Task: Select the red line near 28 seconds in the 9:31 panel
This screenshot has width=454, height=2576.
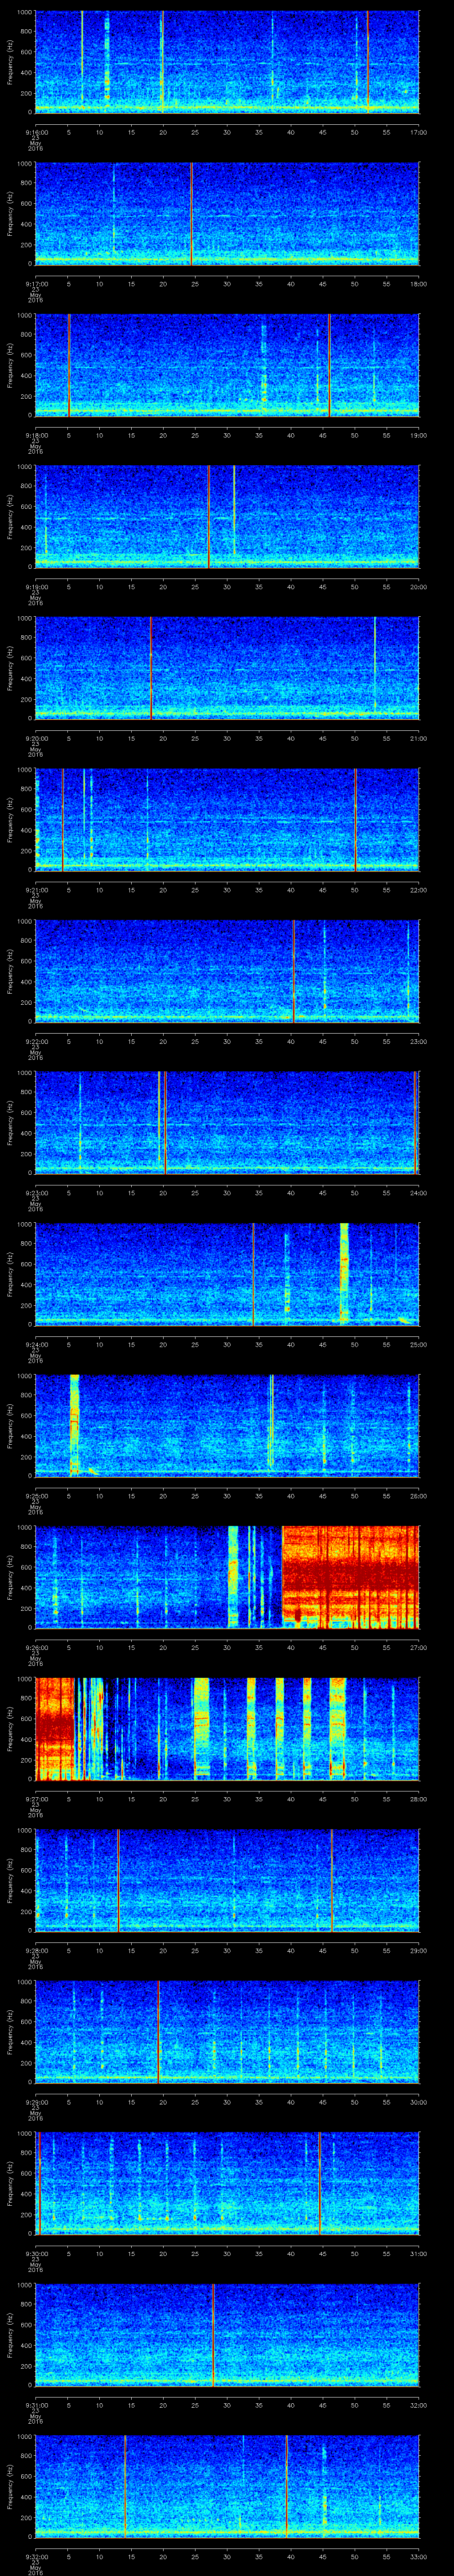Action: 212,2333
